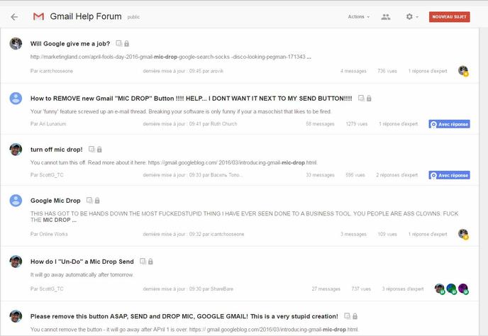This screenshot has height=336, width=488.
Task: Click blue default avatar of Ari Lunarium topic
Action: coord(16,99)
